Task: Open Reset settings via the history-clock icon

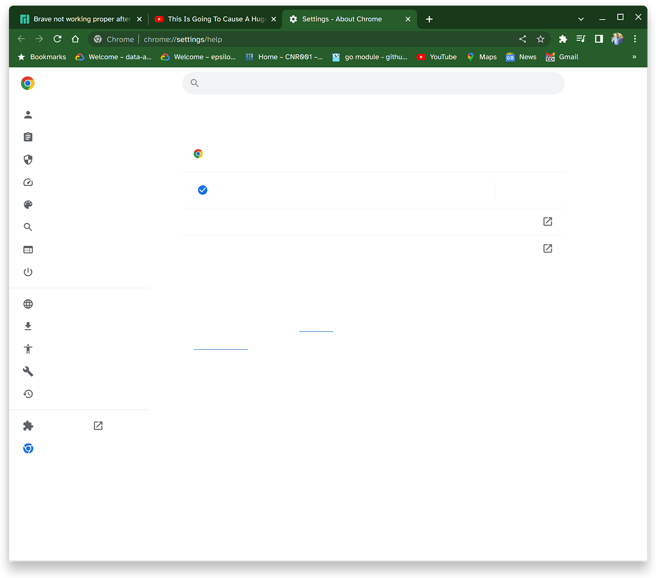Action: click(x=28, y=394)
